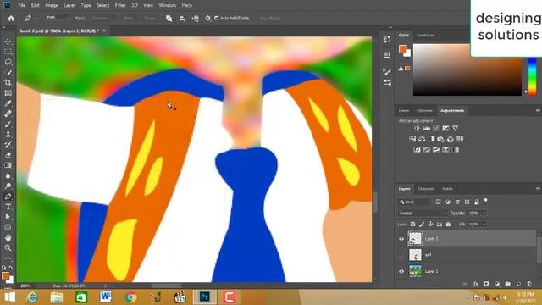Open Path operations icon in options bar

[x=169, y=19]
